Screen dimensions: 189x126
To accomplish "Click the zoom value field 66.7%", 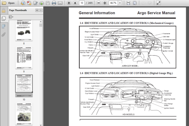I will 113,3.
